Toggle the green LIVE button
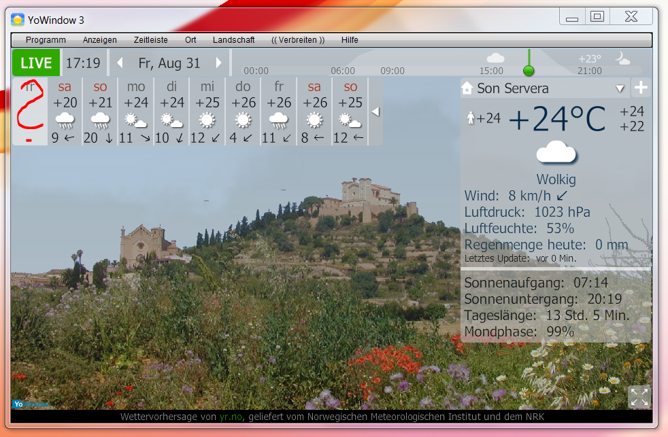Screen dimensions: 668x437 coord(36,63)
